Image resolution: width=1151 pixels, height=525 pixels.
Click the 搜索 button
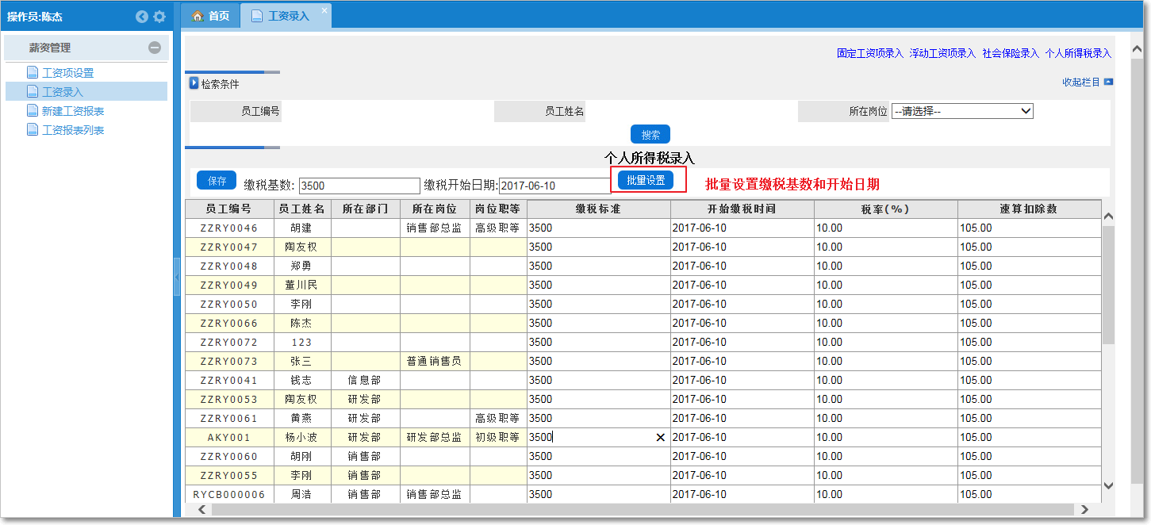click(650, 133)
